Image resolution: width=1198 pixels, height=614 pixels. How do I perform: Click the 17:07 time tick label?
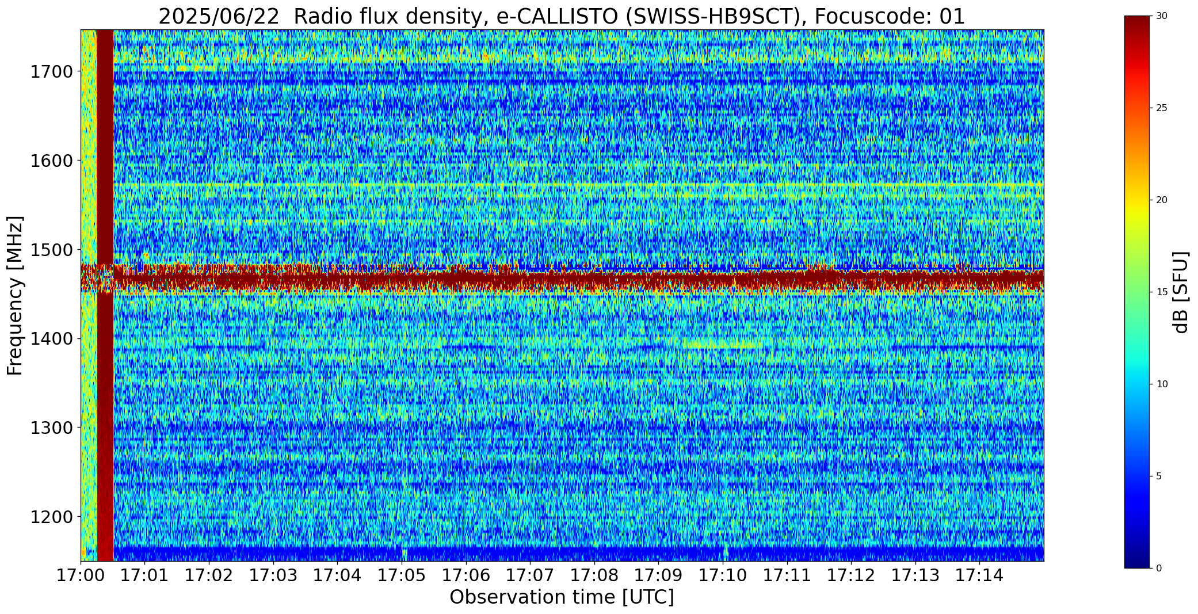[531, 575]
